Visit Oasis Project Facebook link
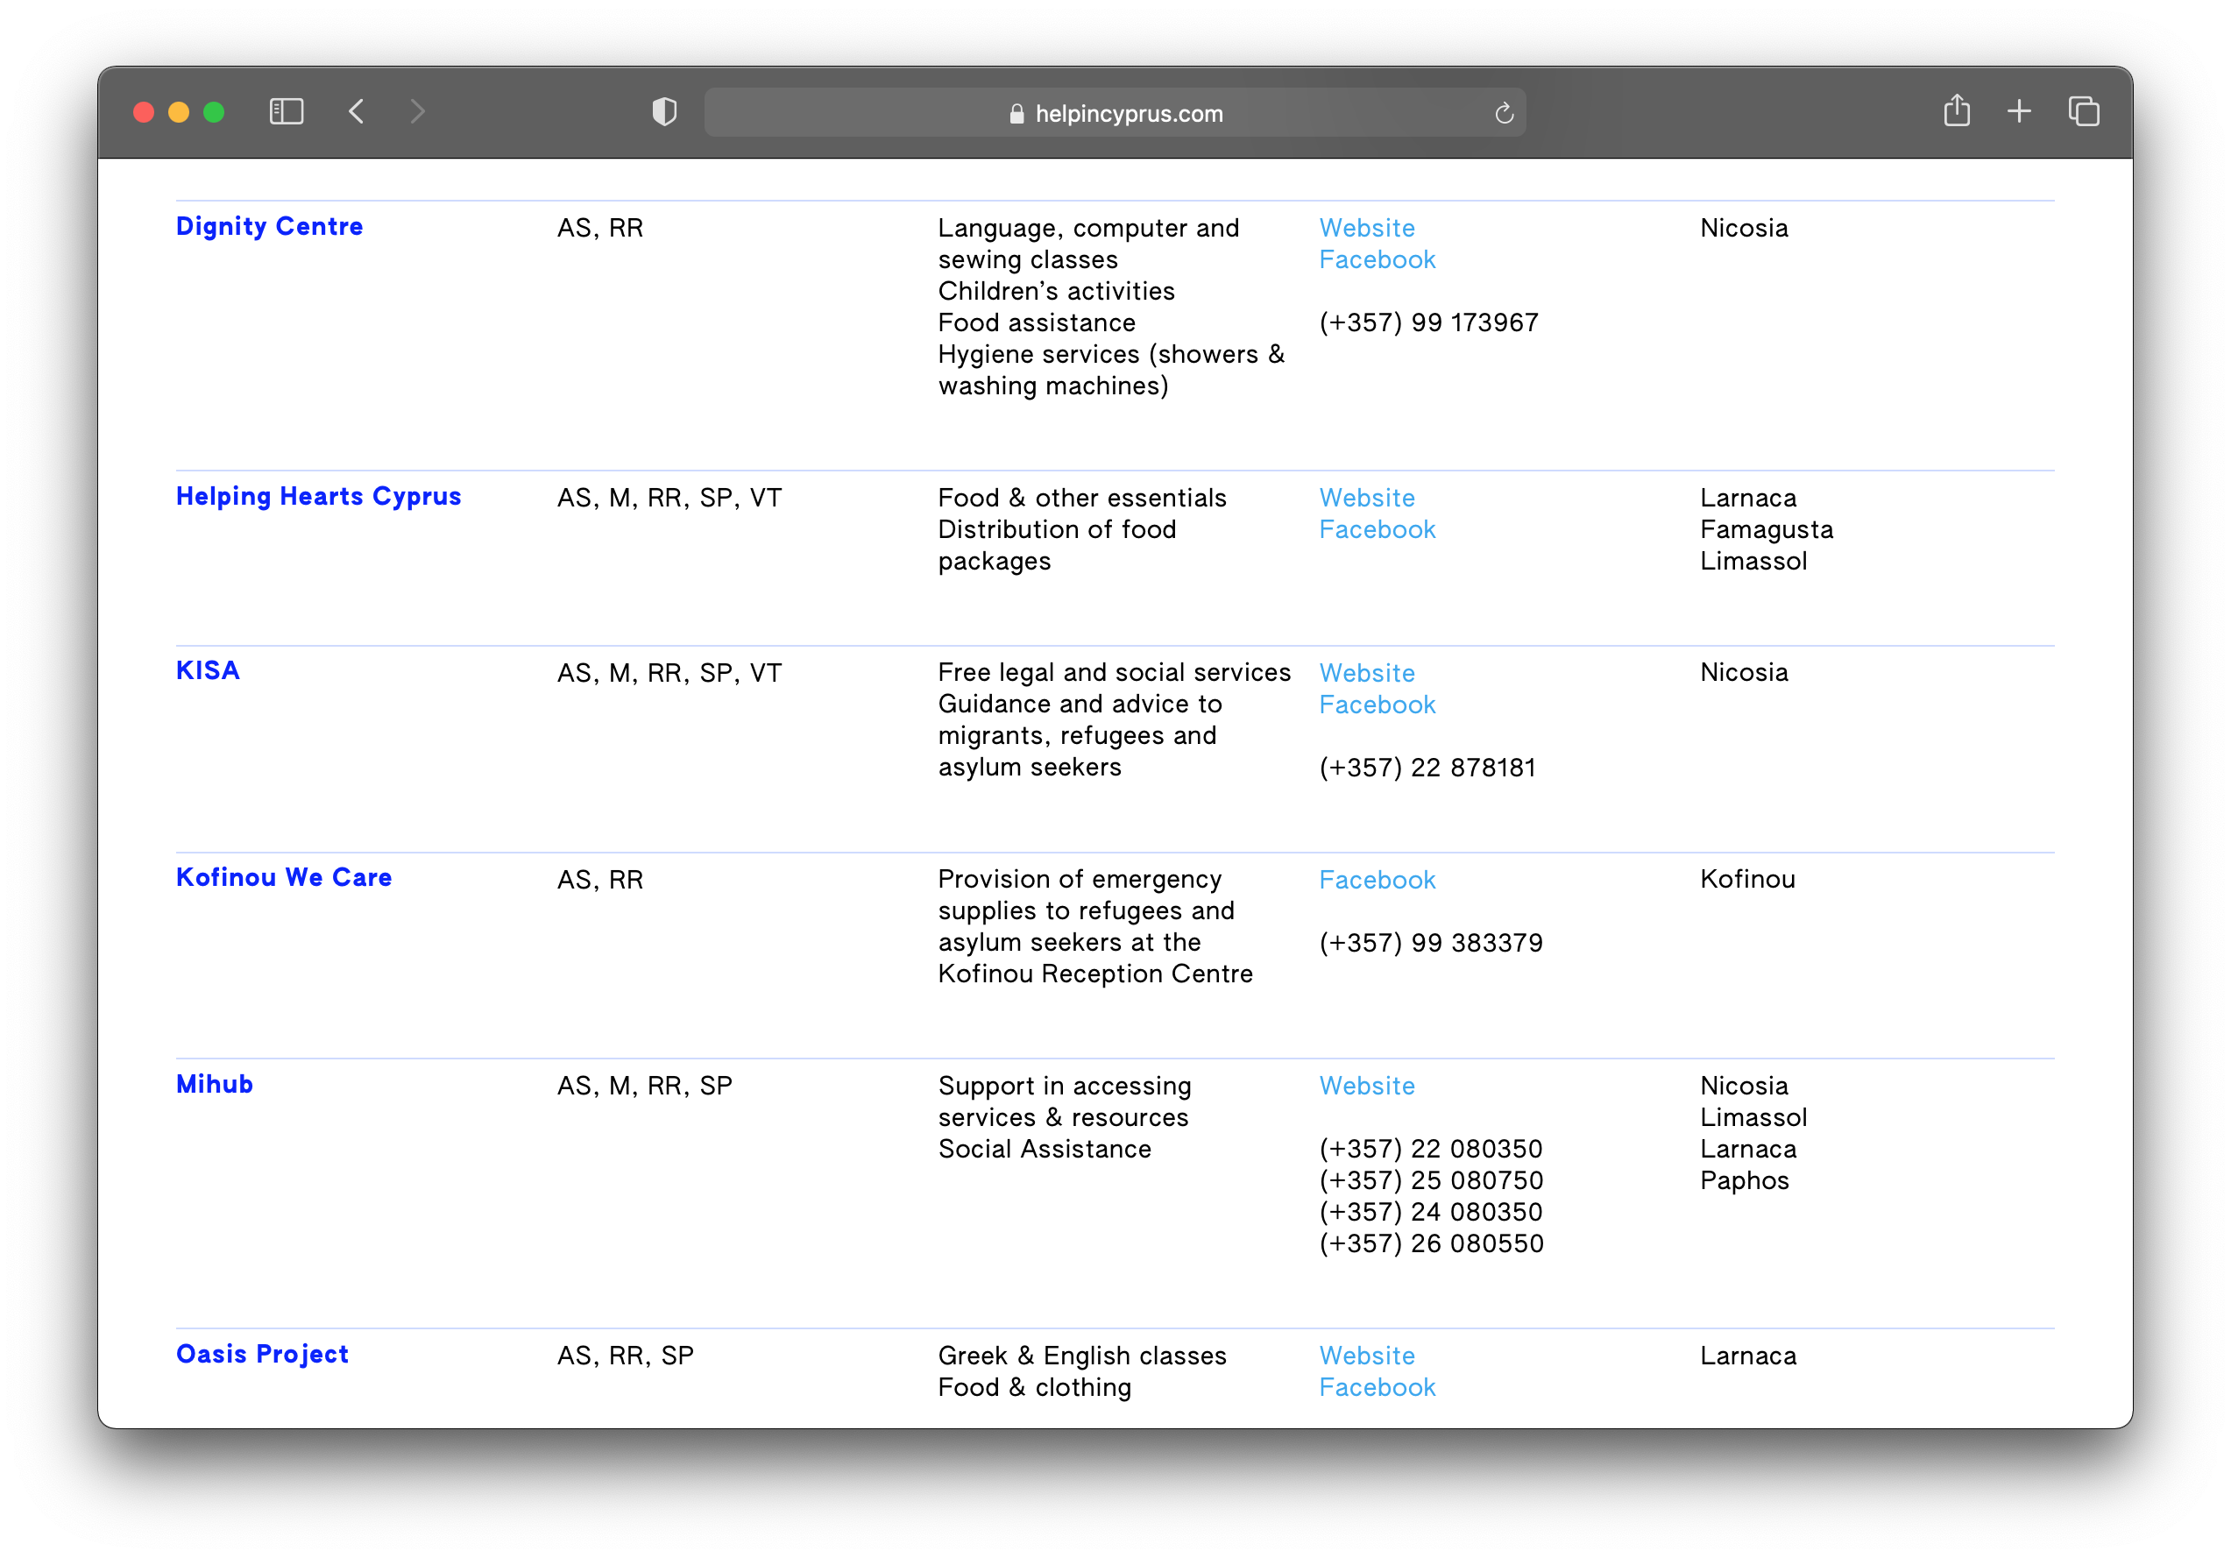This screenshot has width=2231, height=1558. click(1377, 1388)
